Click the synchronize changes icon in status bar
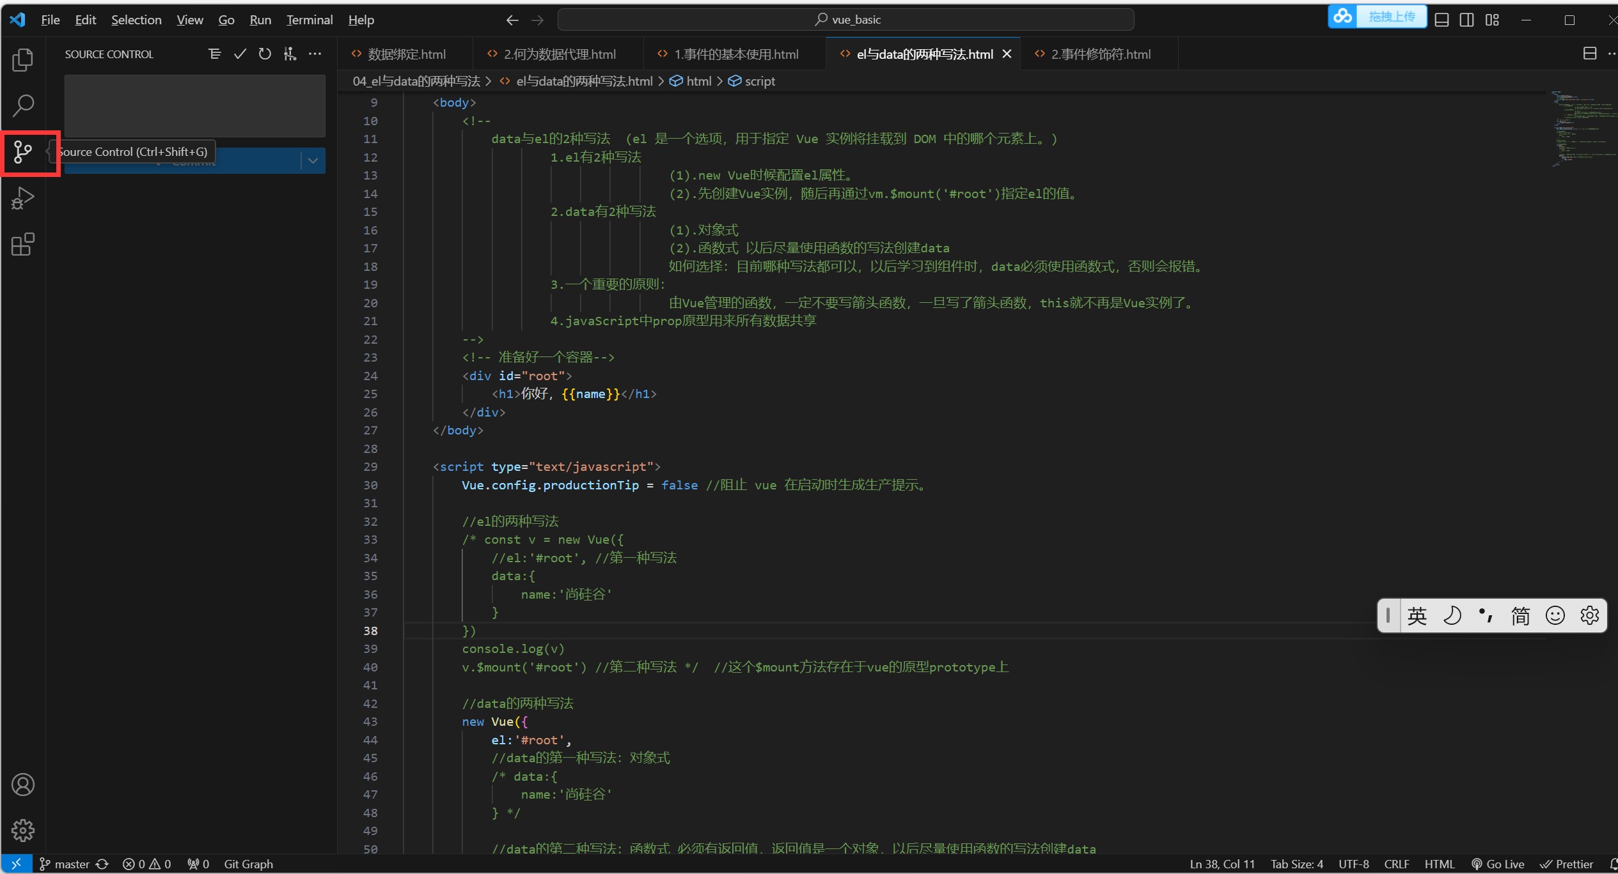Screen dimensions: 1618x874 102,864
